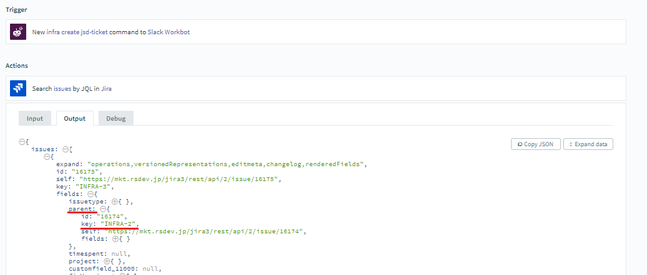The height and width of the screenshot is (275, 647).
Task: Click the timespent null value
Action: point(120,254)
